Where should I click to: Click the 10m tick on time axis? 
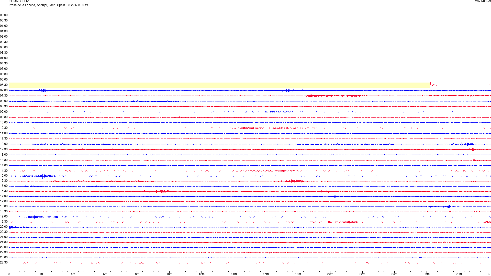tap(169, 274)
